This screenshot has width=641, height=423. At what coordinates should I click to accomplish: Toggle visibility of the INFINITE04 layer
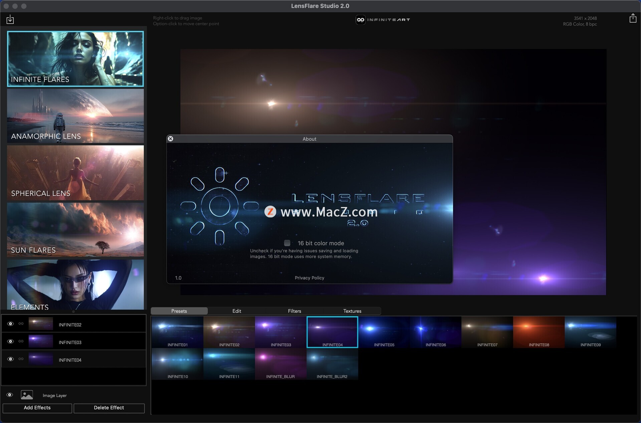click(10, 359)
